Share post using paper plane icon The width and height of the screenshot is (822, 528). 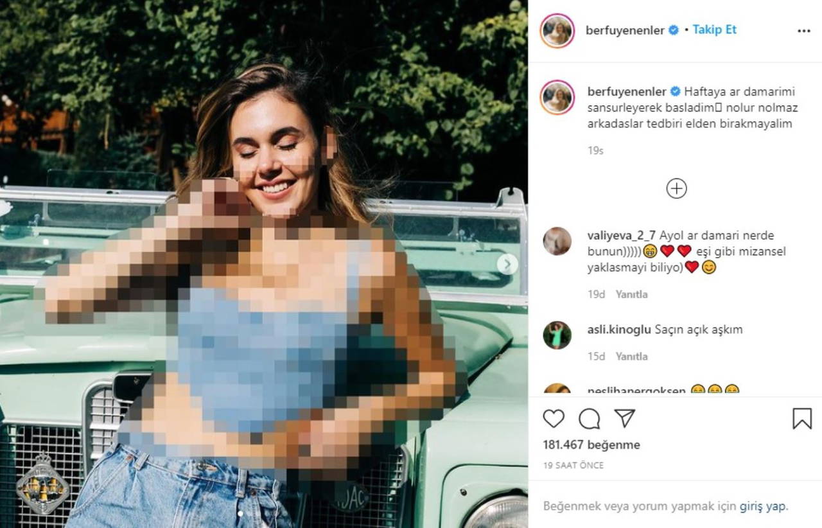tap(624, 418)
